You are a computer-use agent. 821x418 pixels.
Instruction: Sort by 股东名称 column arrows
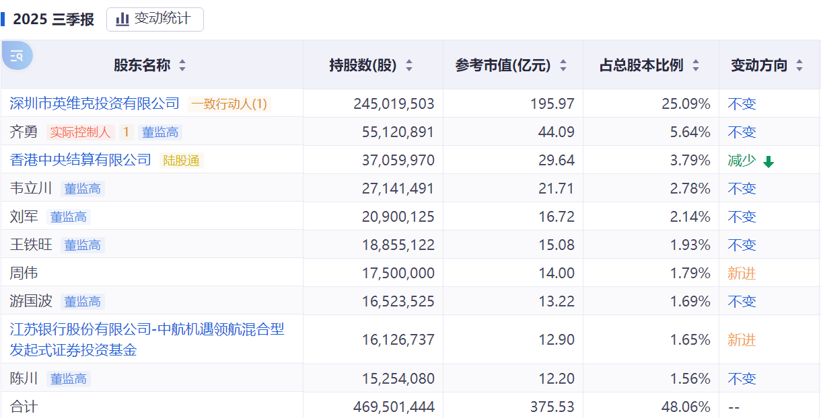182,65
